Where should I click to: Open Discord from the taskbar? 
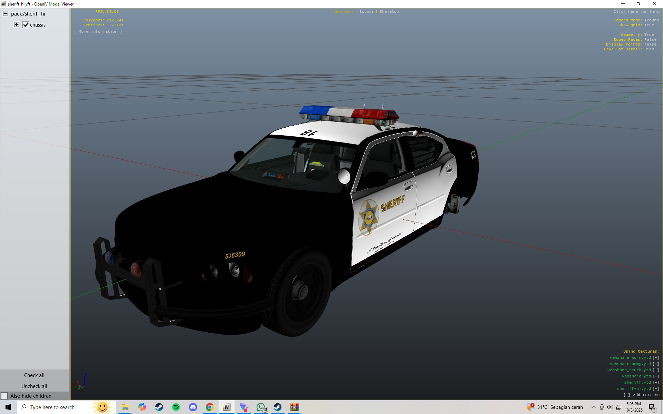coord(193,407)
